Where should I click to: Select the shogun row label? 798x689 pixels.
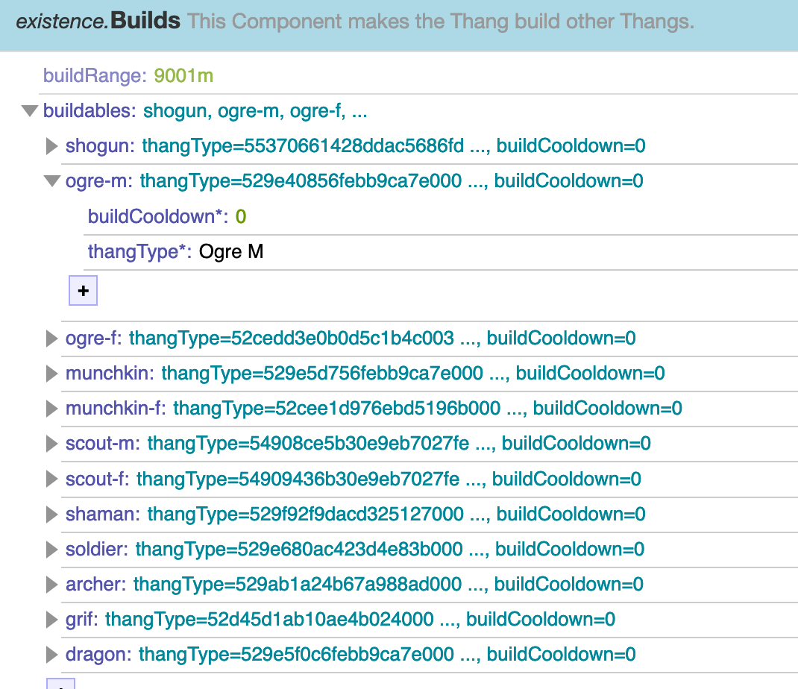pyautogui.click(x=100, y=146)
